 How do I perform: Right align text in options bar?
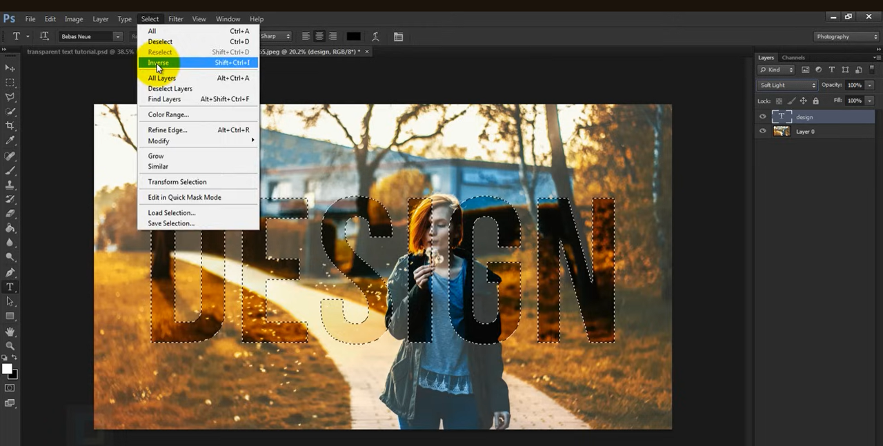(333, 37)
